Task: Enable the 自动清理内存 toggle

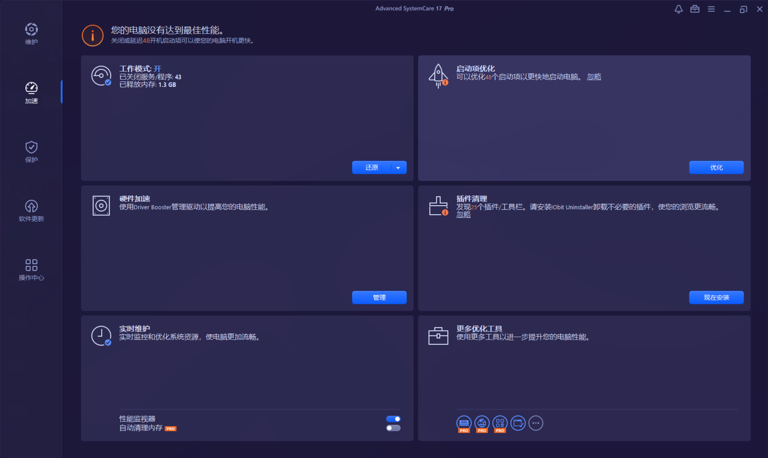Action: tap(393, 428)
